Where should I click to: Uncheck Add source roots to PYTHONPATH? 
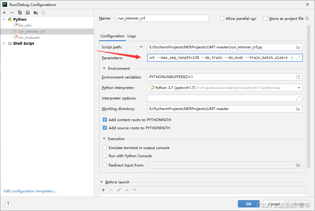point(105,128)
